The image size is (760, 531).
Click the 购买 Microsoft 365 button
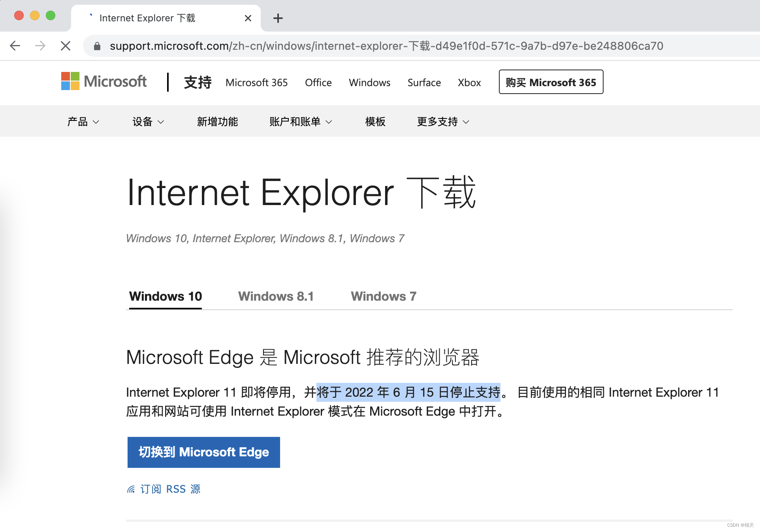coord(551,82)
